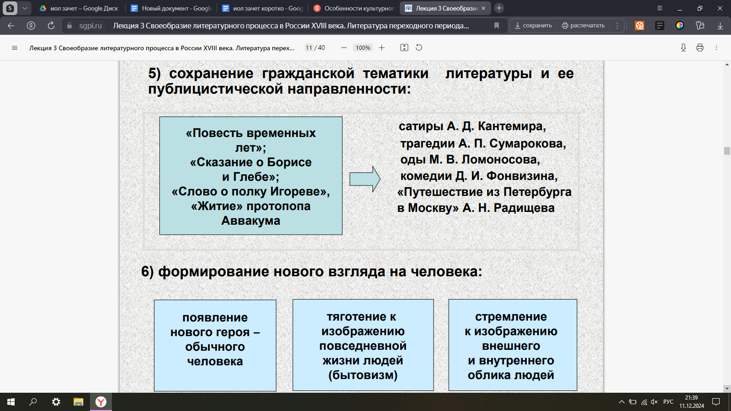This screenshot has width=731, height=411.
Task: Click the box стремление к изображению внешнего
Action: (x=513, y=345)
